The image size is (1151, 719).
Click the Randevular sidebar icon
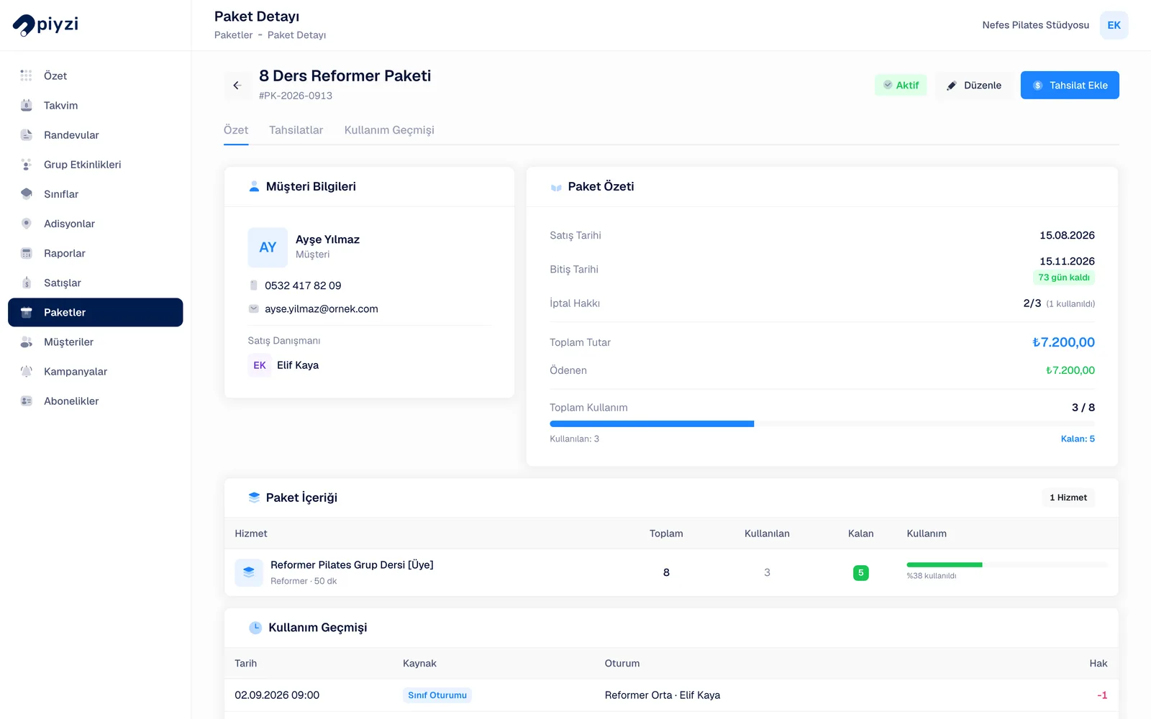pos(27,134)
